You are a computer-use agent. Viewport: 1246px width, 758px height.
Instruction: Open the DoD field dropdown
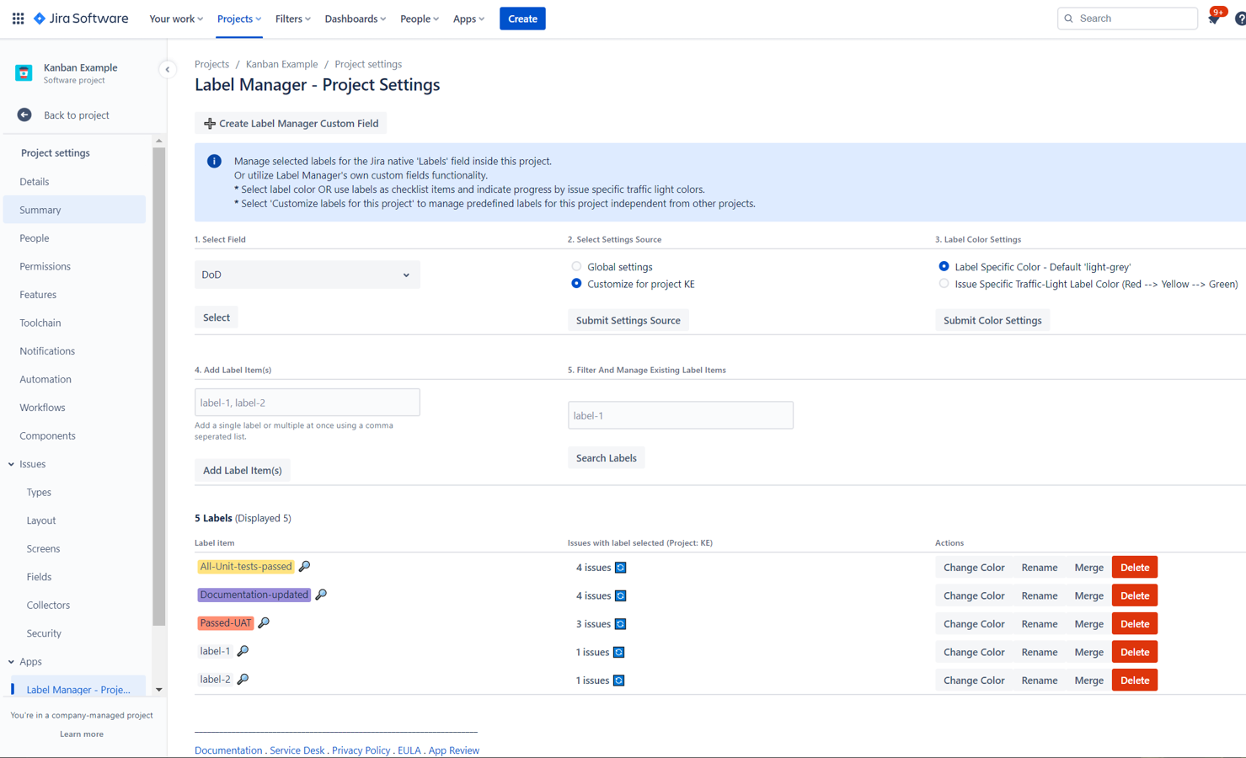tap(307, 275)
